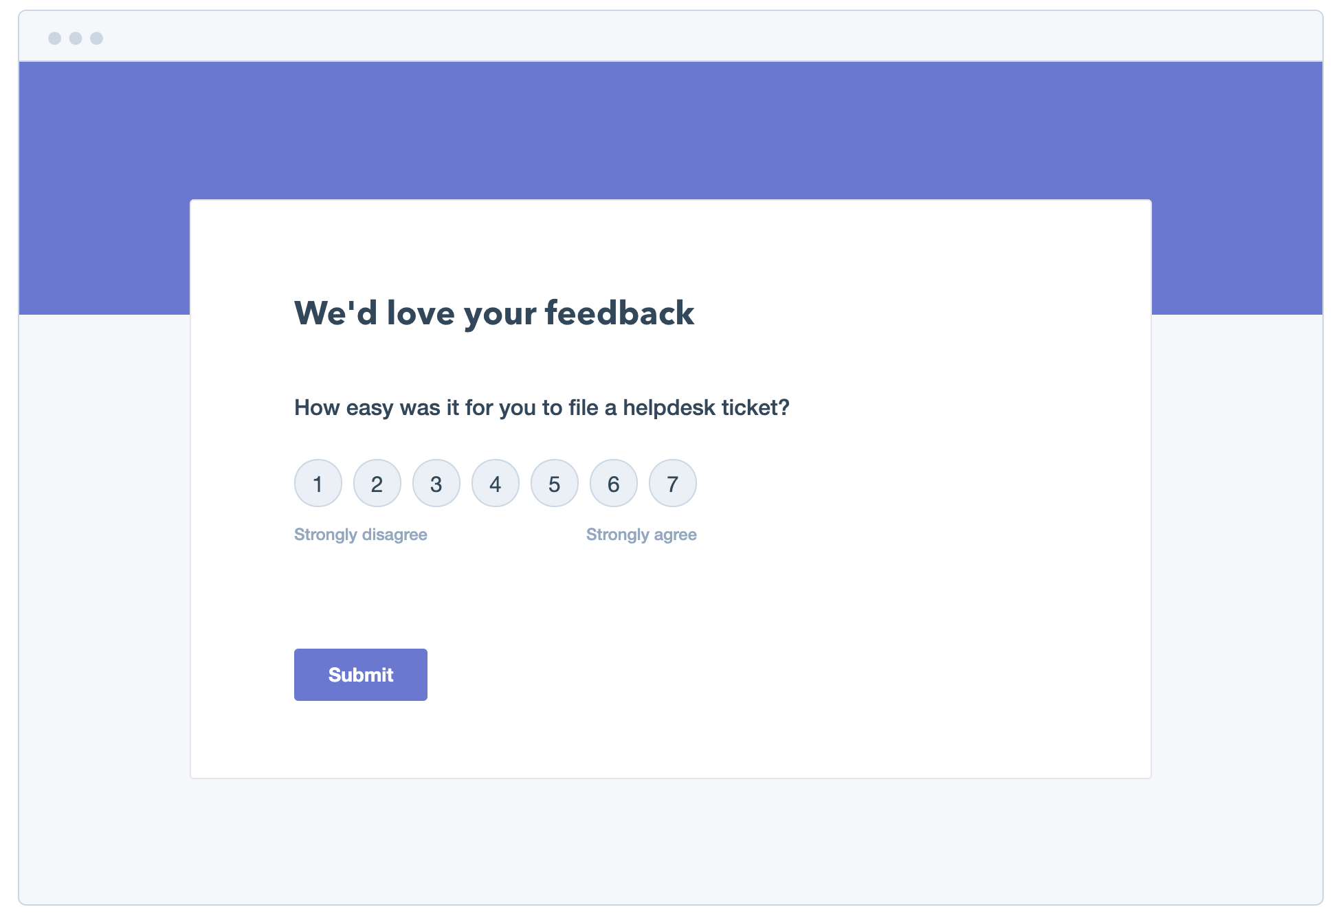Select rating circle 7 (Strongly agree)

coord(671,484)
